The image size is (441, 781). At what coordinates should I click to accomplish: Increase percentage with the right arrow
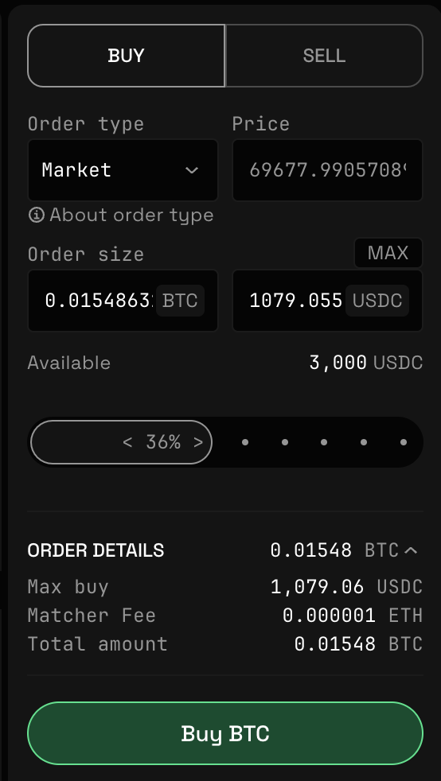198,442
